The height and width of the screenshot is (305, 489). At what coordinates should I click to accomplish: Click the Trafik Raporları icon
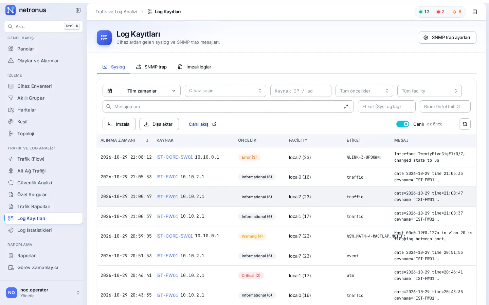[11, 206]
